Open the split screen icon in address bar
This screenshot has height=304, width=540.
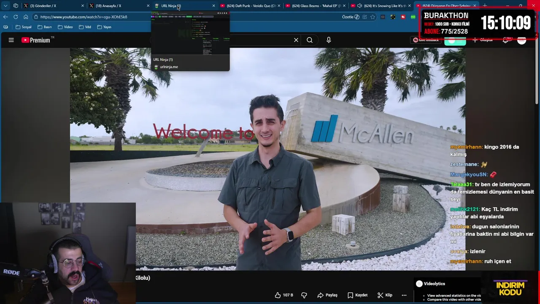[364, 17]
